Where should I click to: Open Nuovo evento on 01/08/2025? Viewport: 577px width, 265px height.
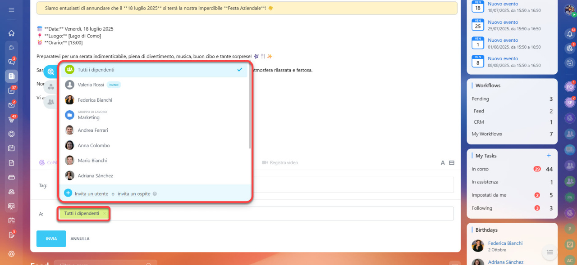pyautogui.click(x=503, y=40)
